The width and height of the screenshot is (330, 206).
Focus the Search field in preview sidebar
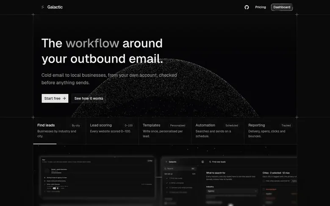point(180,169)
